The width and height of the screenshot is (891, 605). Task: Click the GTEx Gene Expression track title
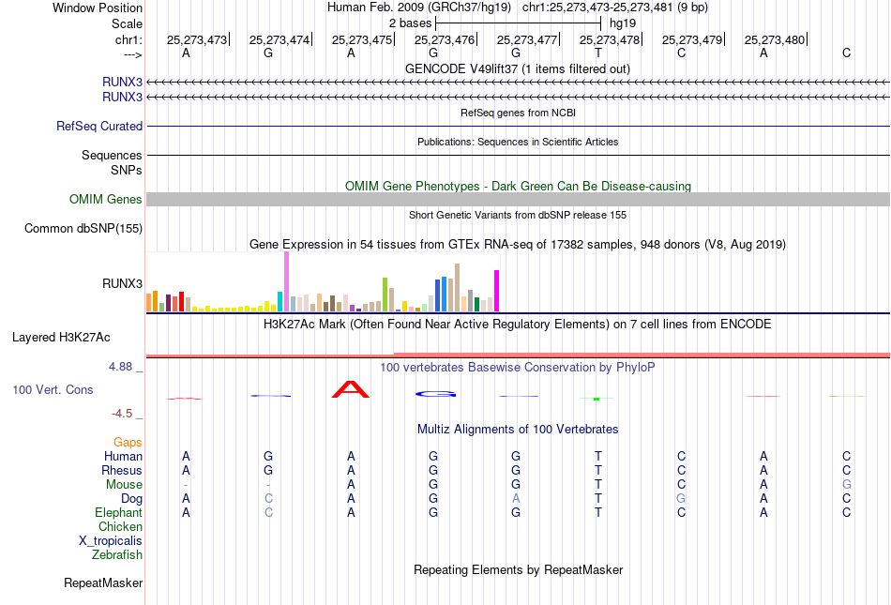click(518, 244)
